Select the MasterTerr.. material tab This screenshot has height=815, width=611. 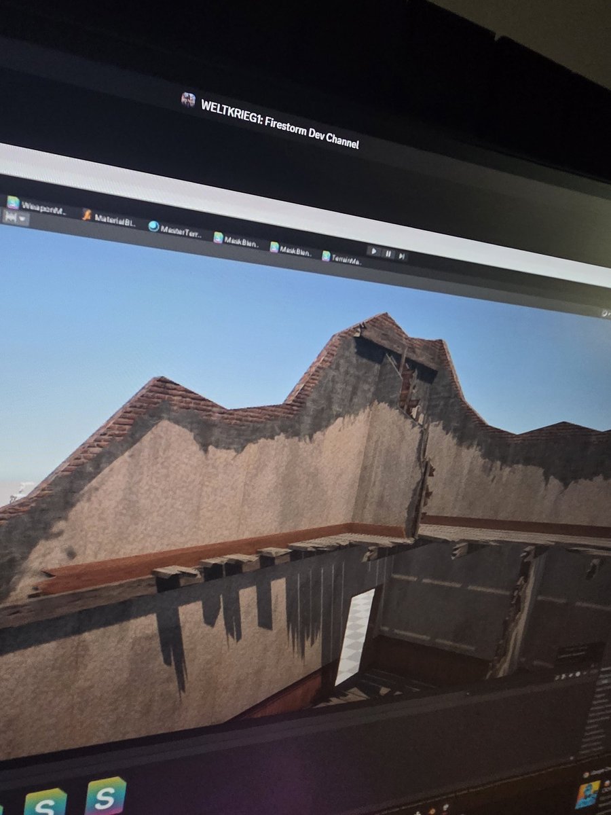(176, 230)
